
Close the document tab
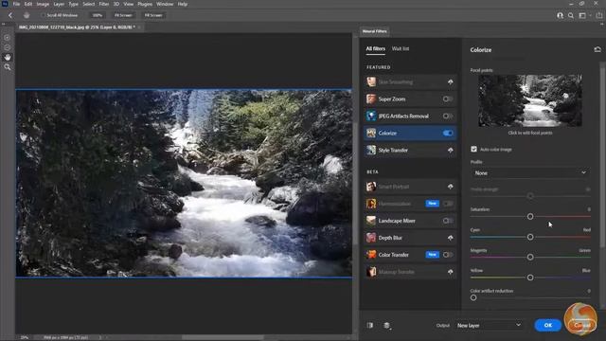139,27
